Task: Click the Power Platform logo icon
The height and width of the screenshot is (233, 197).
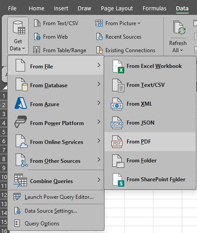Action: coord(21,122)
